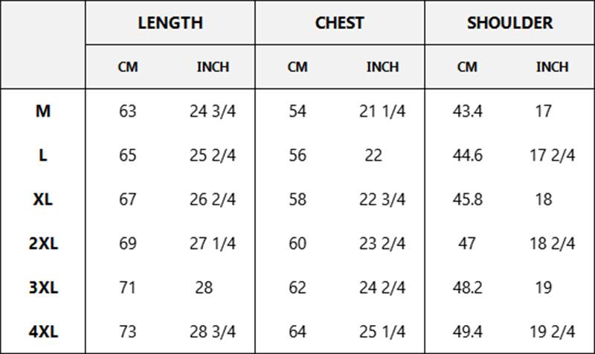Click the INCH subheader under CHEST
This screenshot has width=595, height=354.
(x=382, y=67)
